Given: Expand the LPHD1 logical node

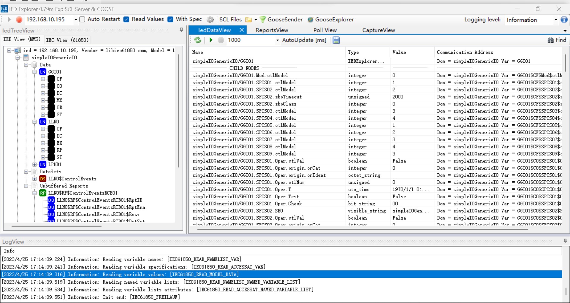Looking at the screenshot, I should click(35, 164).
